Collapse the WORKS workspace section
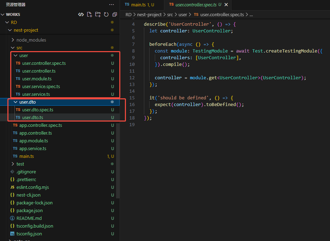The height and width of the screenshot is (241, 330). pyautogui.click(x=13, y=14)
